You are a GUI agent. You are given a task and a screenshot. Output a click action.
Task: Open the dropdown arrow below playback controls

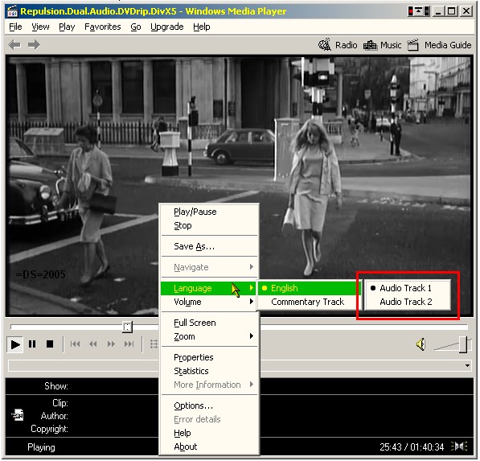[467, 366]
